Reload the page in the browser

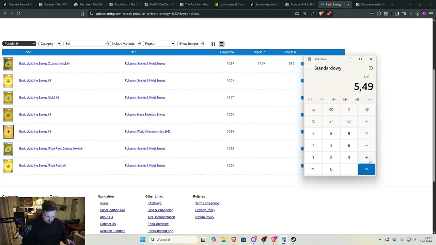[x=18, y=14]
